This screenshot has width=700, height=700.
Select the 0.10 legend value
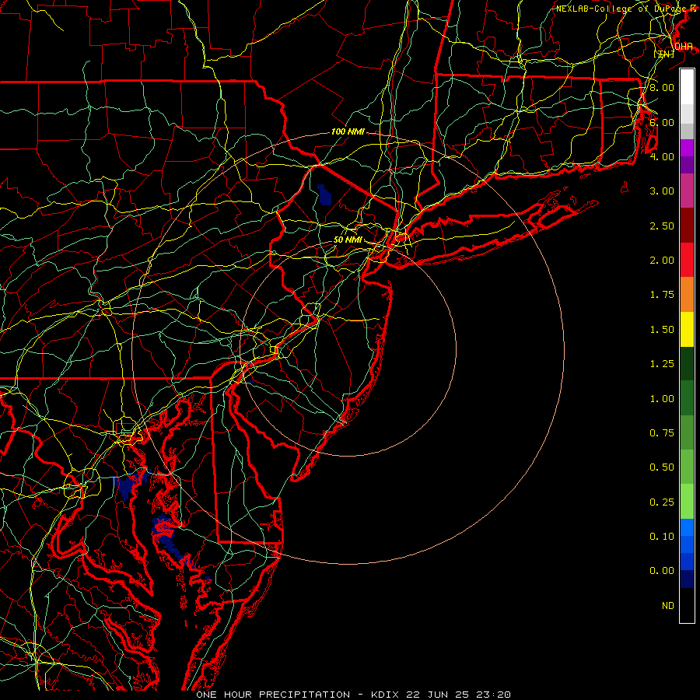click(x=662, y=537)
